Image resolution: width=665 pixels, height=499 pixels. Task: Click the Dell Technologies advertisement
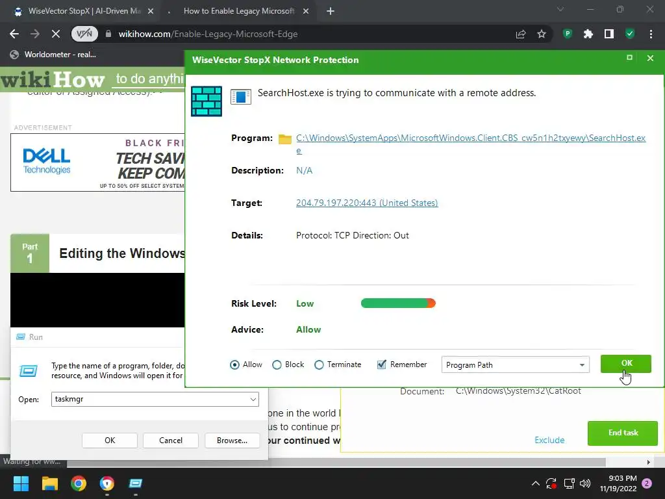(97, 162)
